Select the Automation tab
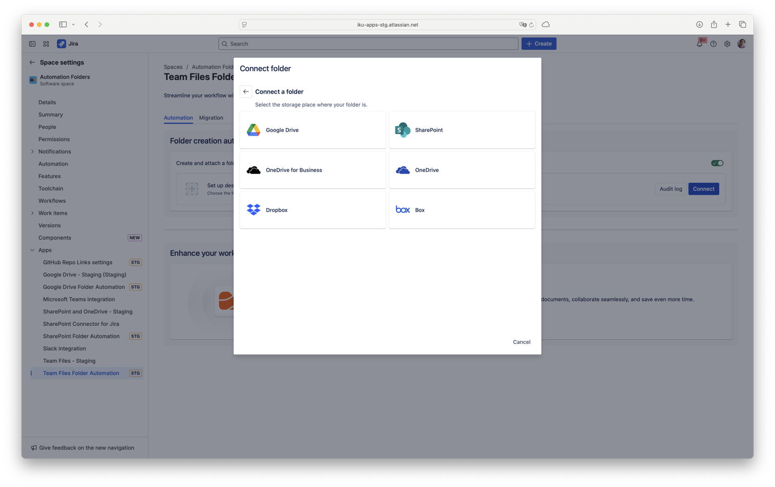 (178, 117)
